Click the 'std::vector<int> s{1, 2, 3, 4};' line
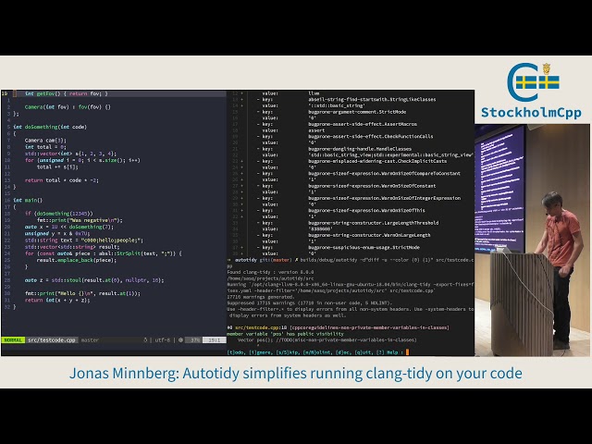Screen dimensions: 592x444 70,154
